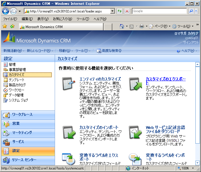Click the Add to Favorites icon
Viewport: 201px width, 172px height.
[12, 26]
